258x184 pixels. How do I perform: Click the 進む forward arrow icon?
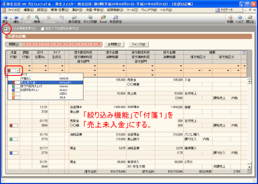coord(16,18)
